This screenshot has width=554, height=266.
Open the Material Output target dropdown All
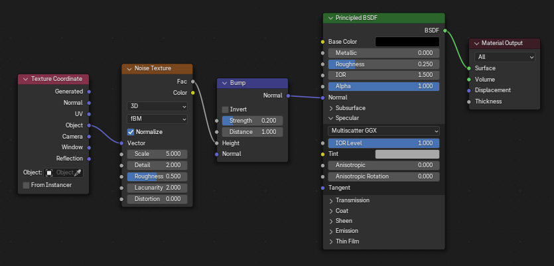tap(505, 57)
